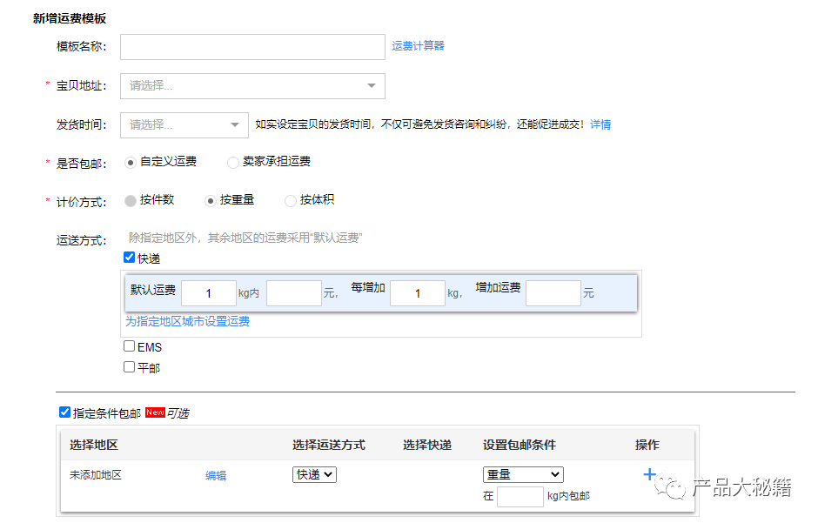This screenshot has width=818, height=523.
Task: Open the 快递 shipping method select
Action: click(x=314, y=475)
